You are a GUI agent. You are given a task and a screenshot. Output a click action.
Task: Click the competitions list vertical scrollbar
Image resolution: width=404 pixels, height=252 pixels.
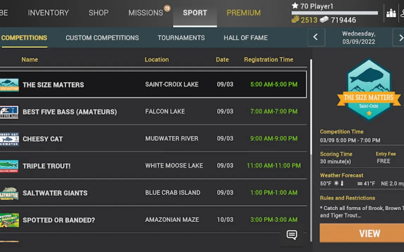point(311,106)
